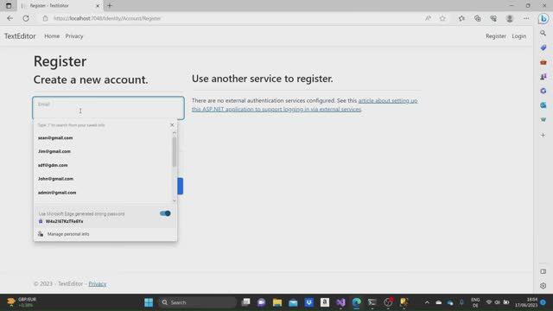Open the browser profile avatar
The image size is (553, 311).
tap(510, 18)
